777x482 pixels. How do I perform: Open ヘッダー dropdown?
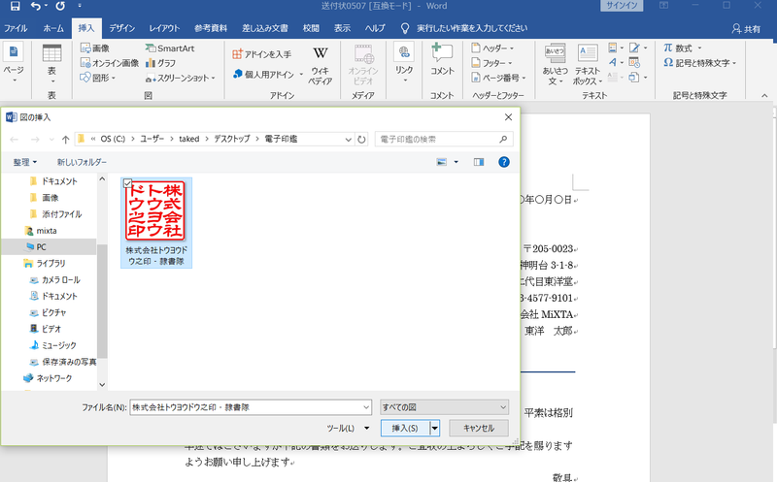492,48
